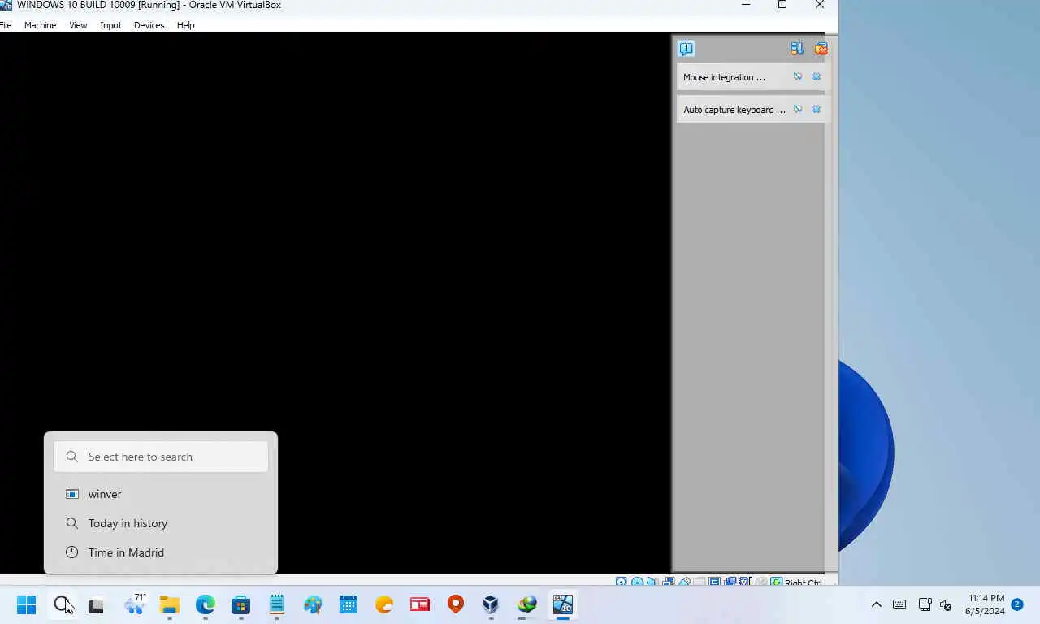1040x624 pixels.
Task: Open the Input menu
Action: pos(110,25)
